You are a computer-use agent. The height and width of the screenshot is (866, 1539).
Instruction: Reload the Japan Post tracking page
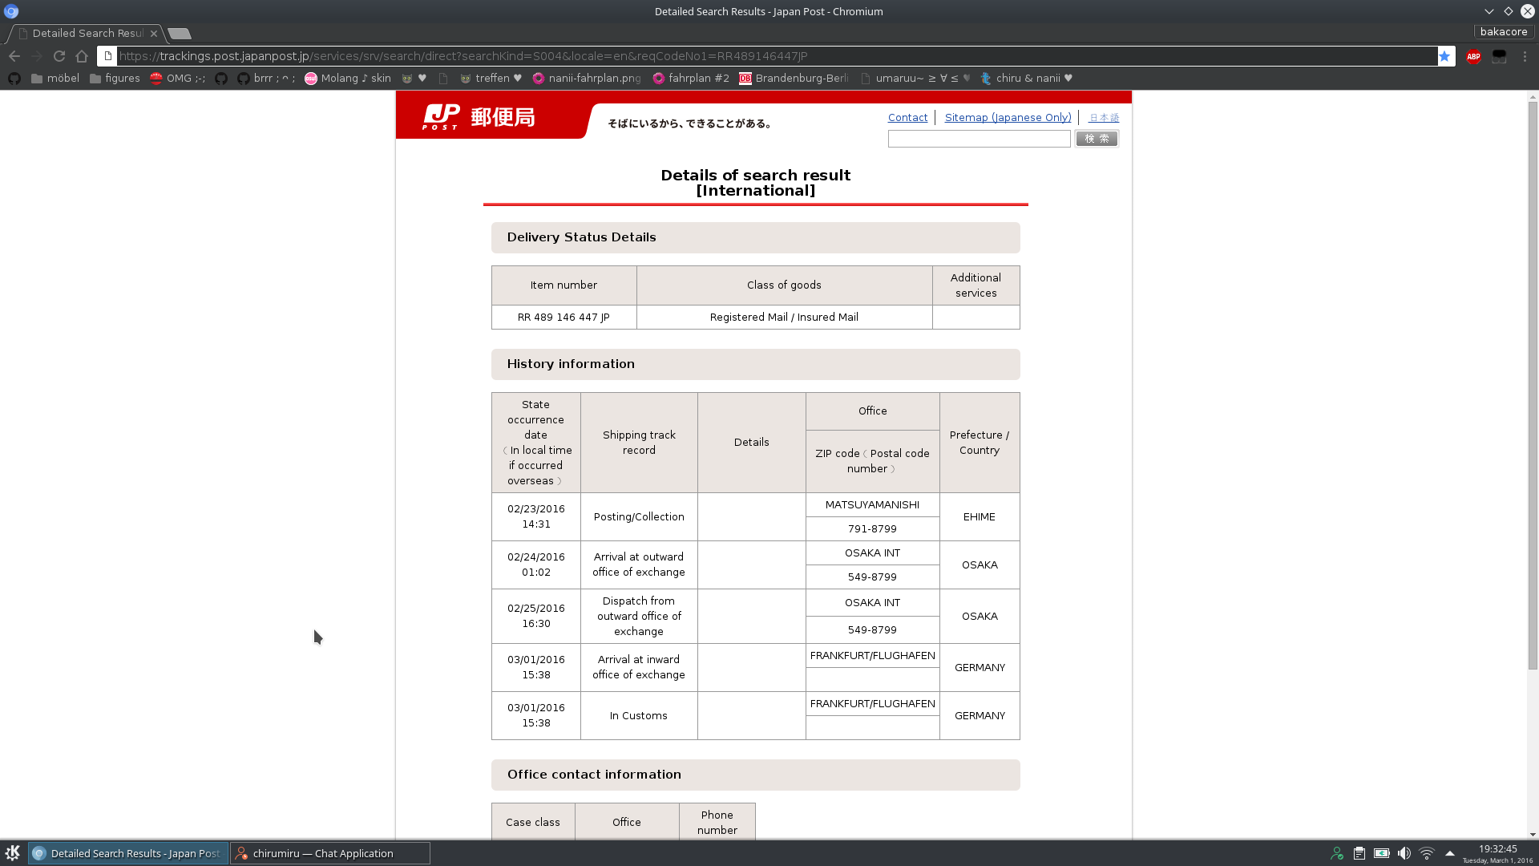[59, 56]
